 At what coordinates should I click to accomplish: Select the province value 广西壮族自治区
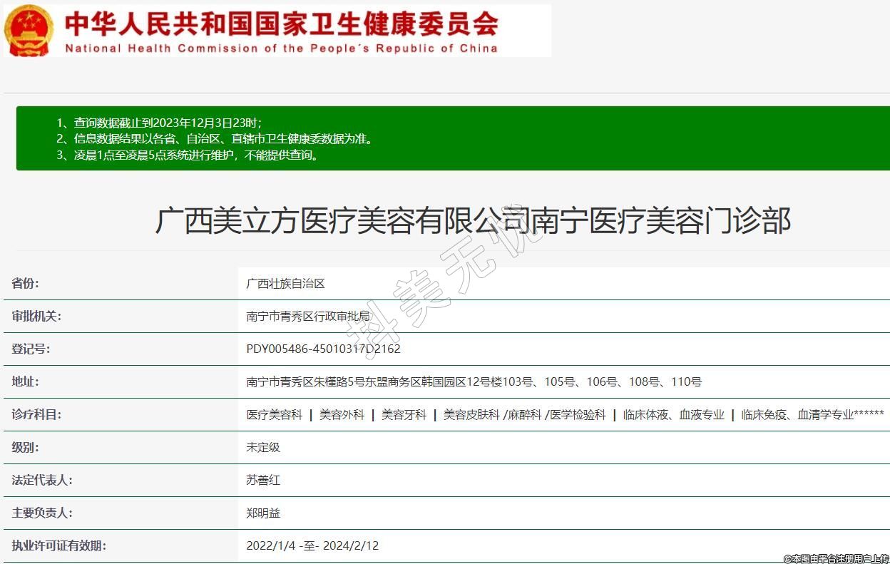[285, 284]
